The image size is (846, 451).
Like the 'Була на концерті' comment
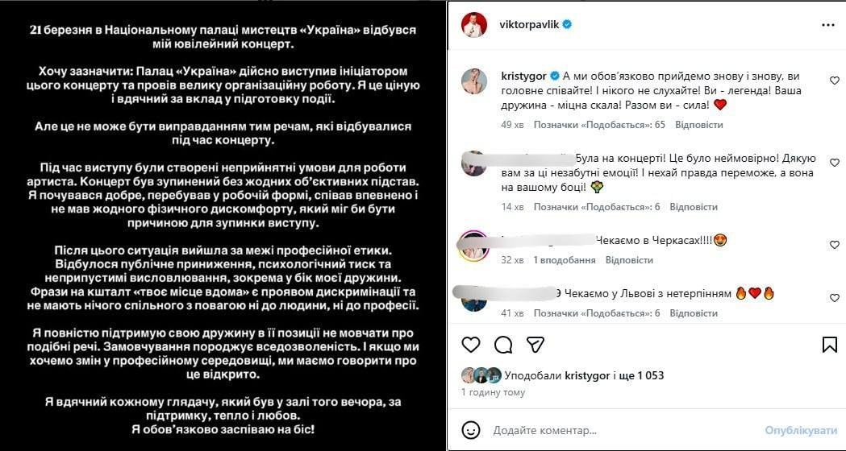click(835, 168)
